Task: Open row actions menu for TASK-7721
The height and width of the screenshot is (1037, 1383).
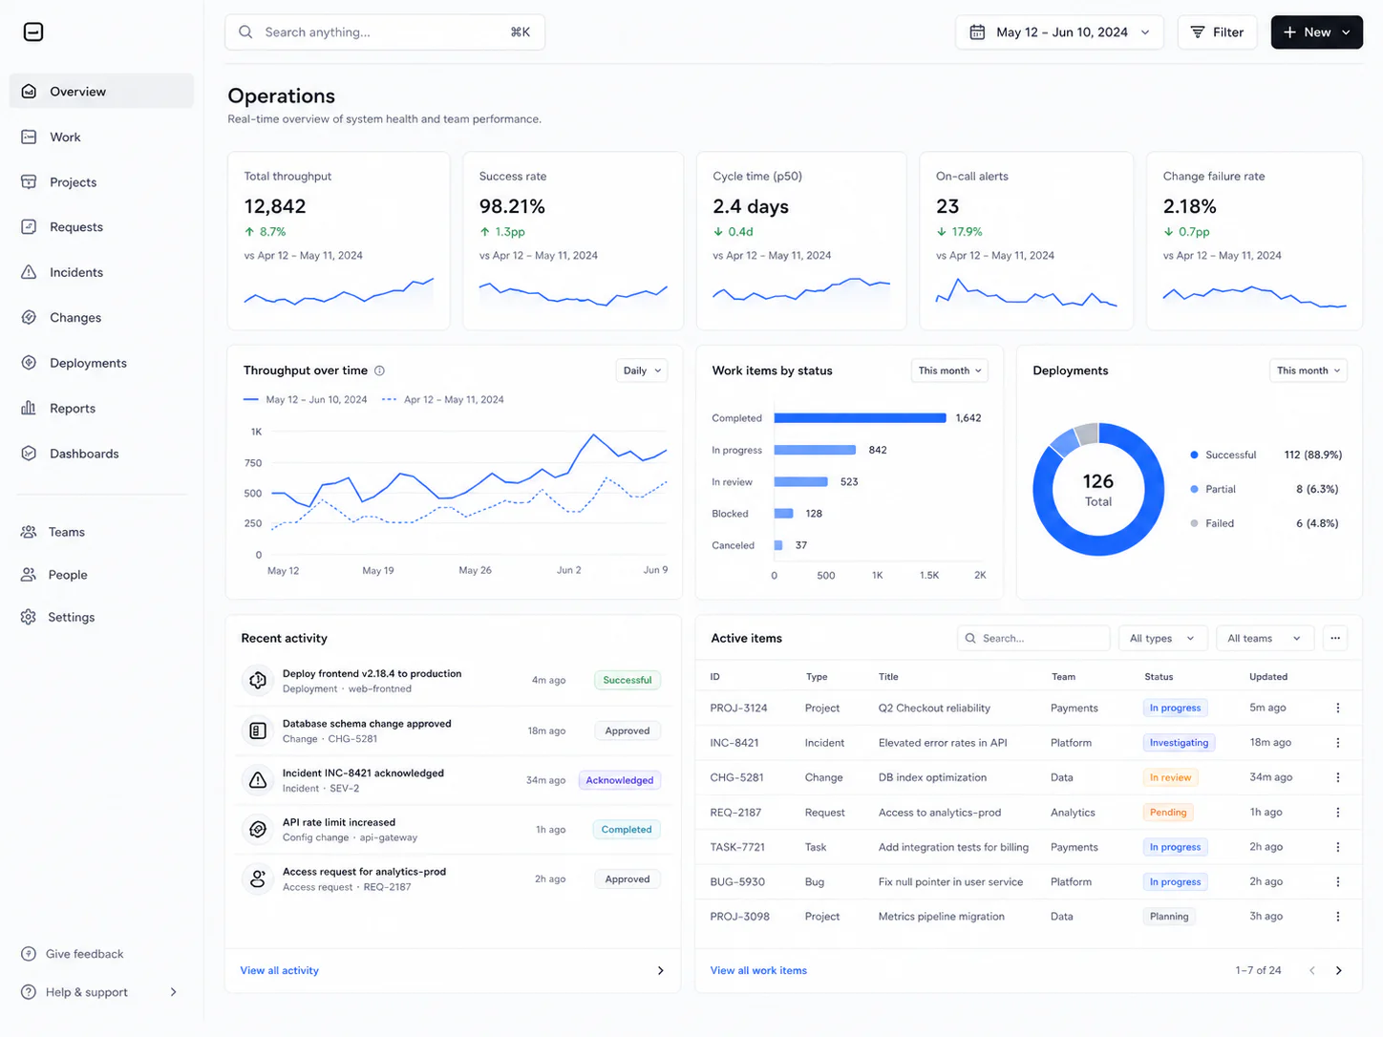Action: (x=1338, y=847)
